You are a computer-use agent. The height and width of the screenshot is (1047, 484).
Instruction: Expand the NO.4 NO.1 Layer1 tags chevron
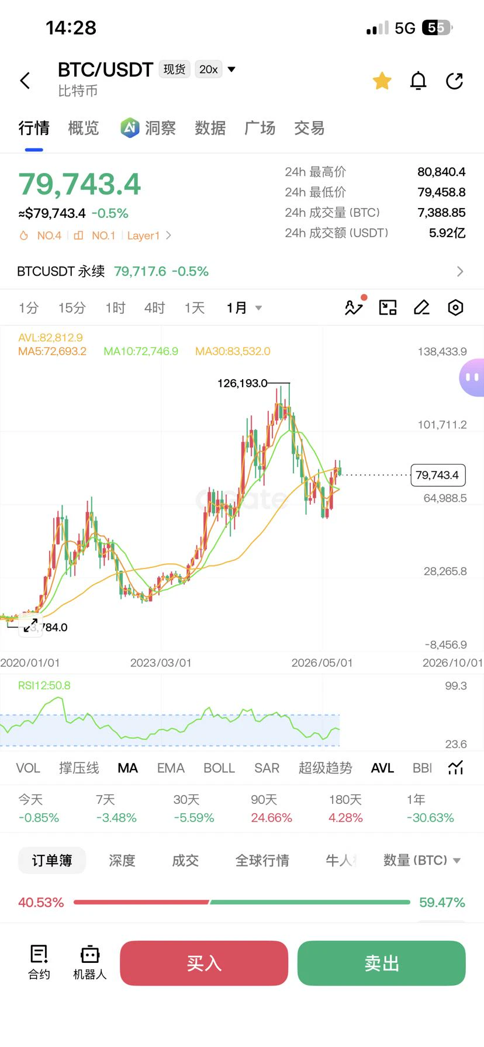pyautogui.click(x=168, y=235)
